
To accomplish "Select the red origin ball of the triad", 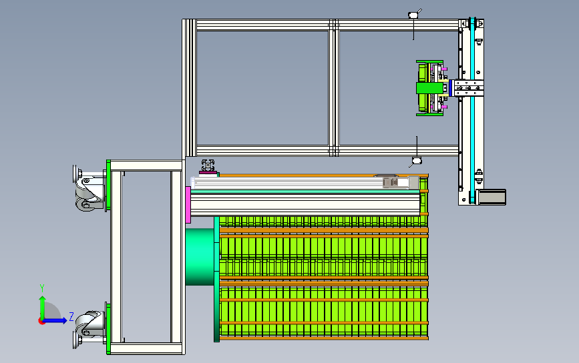I will click(41, 322).
